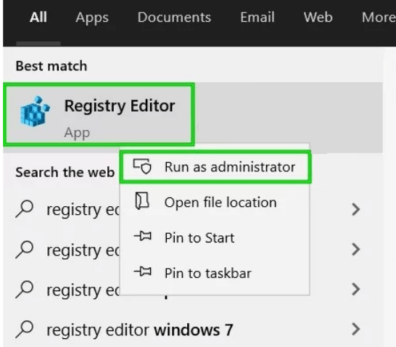Open the Documents search tab
396x347 pixels.
click(174, 17)
